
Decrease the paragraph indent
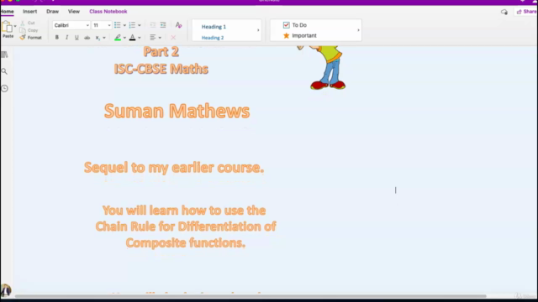tap(153, 25)
